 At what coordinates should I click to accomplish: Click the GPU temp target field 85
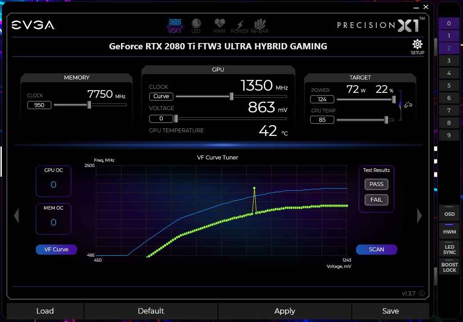pyautogui.click(x=322, y=120)
